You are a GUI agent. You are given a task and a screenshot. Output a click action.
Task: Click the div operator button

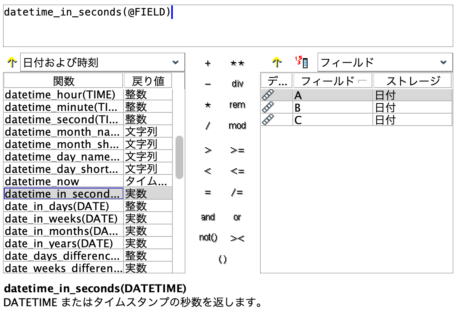tap(237, 83)
